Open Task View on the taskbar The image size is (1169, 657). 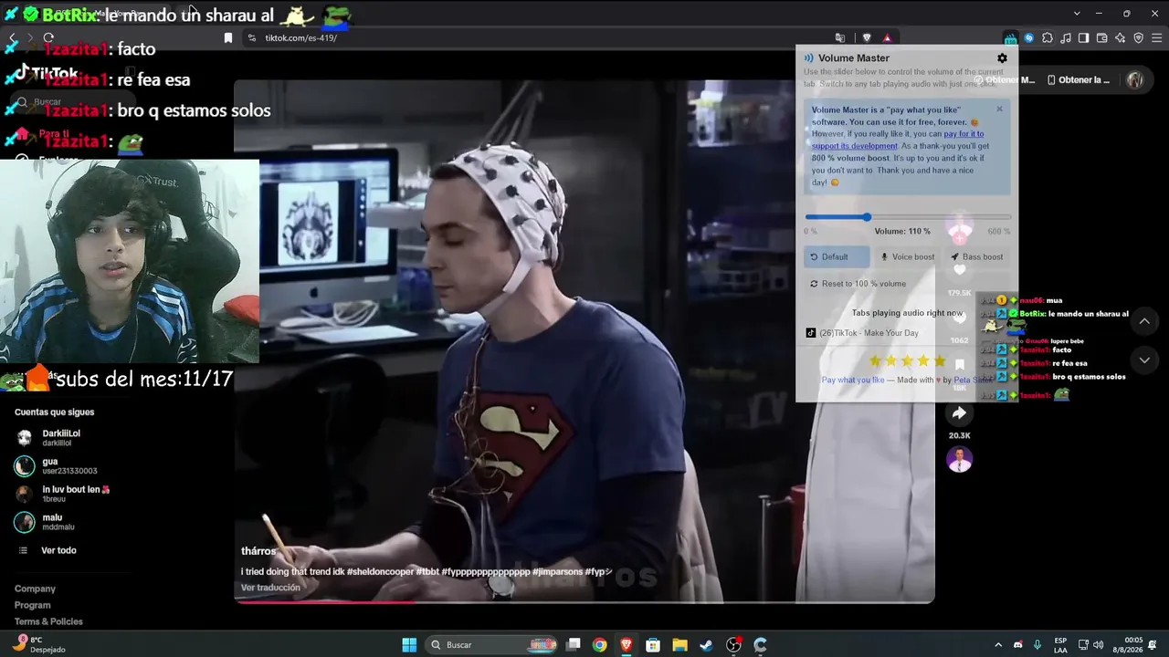coord(574,645)
